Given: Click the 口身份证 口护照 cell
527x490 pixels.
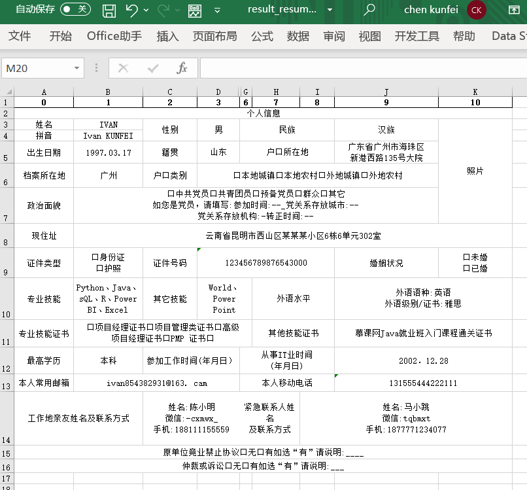Looking at the screenshot, I should (108, 262).
